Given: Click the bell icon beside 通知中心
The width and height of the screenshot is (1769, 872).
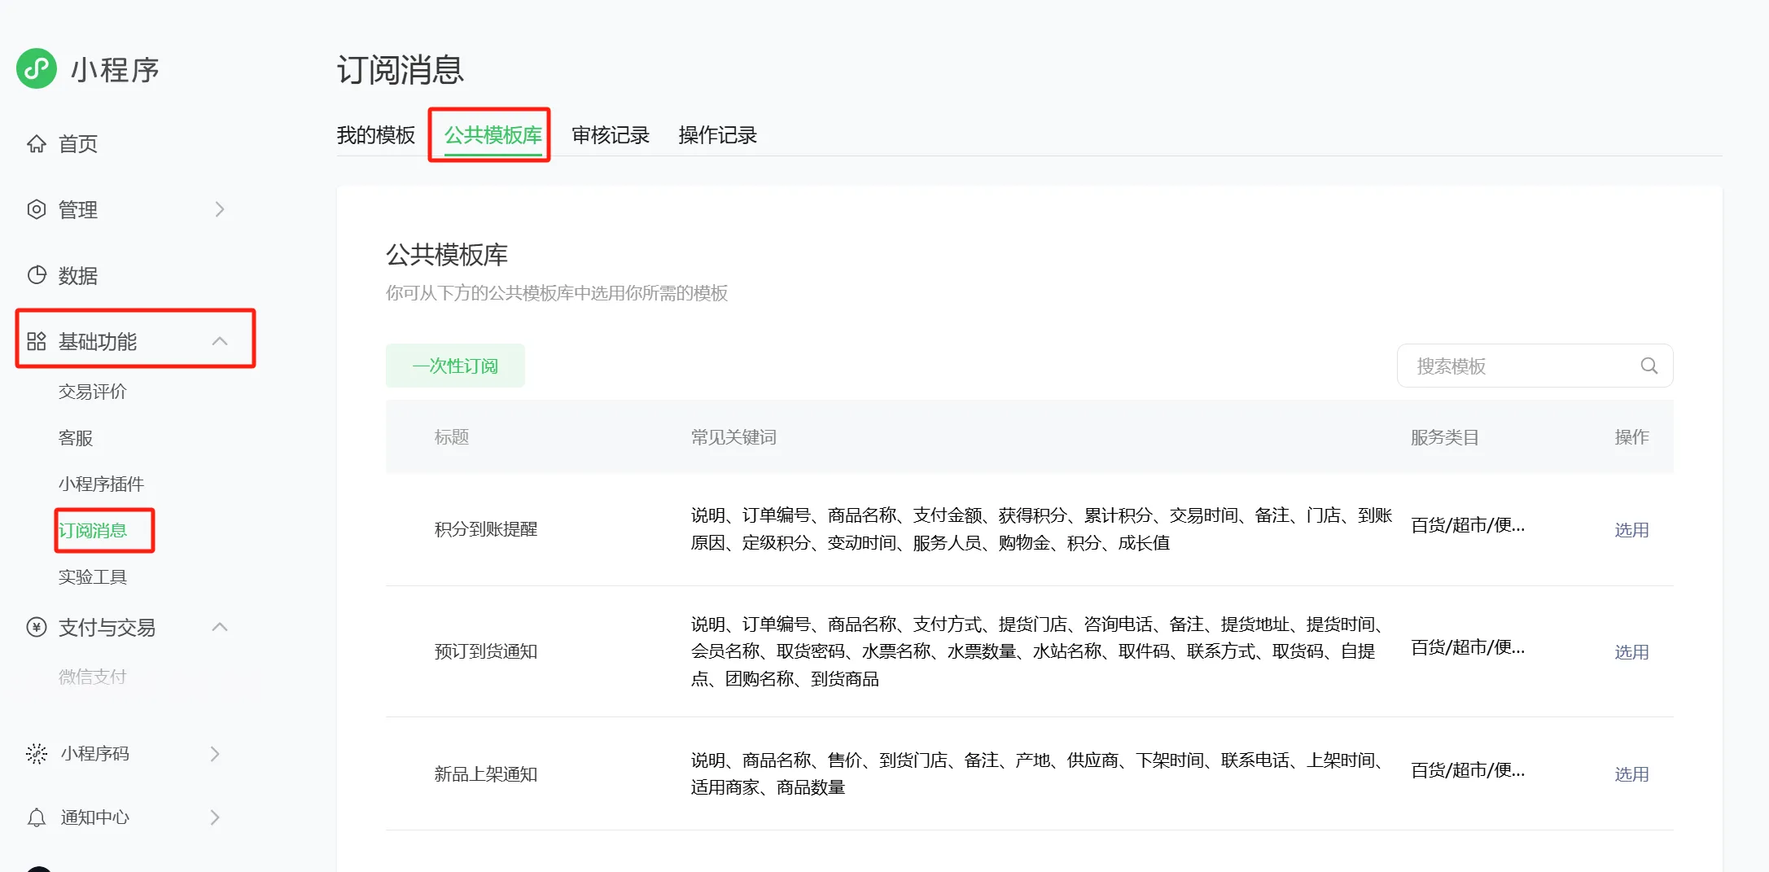Looking at the screenshot, I should click(x=37, y=817).
